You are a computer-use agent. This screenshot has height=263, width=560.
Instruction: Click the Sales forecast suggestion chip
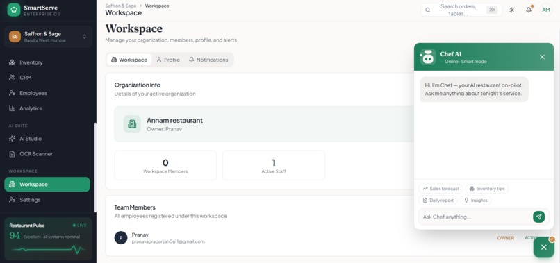click(x=440, y=189)
